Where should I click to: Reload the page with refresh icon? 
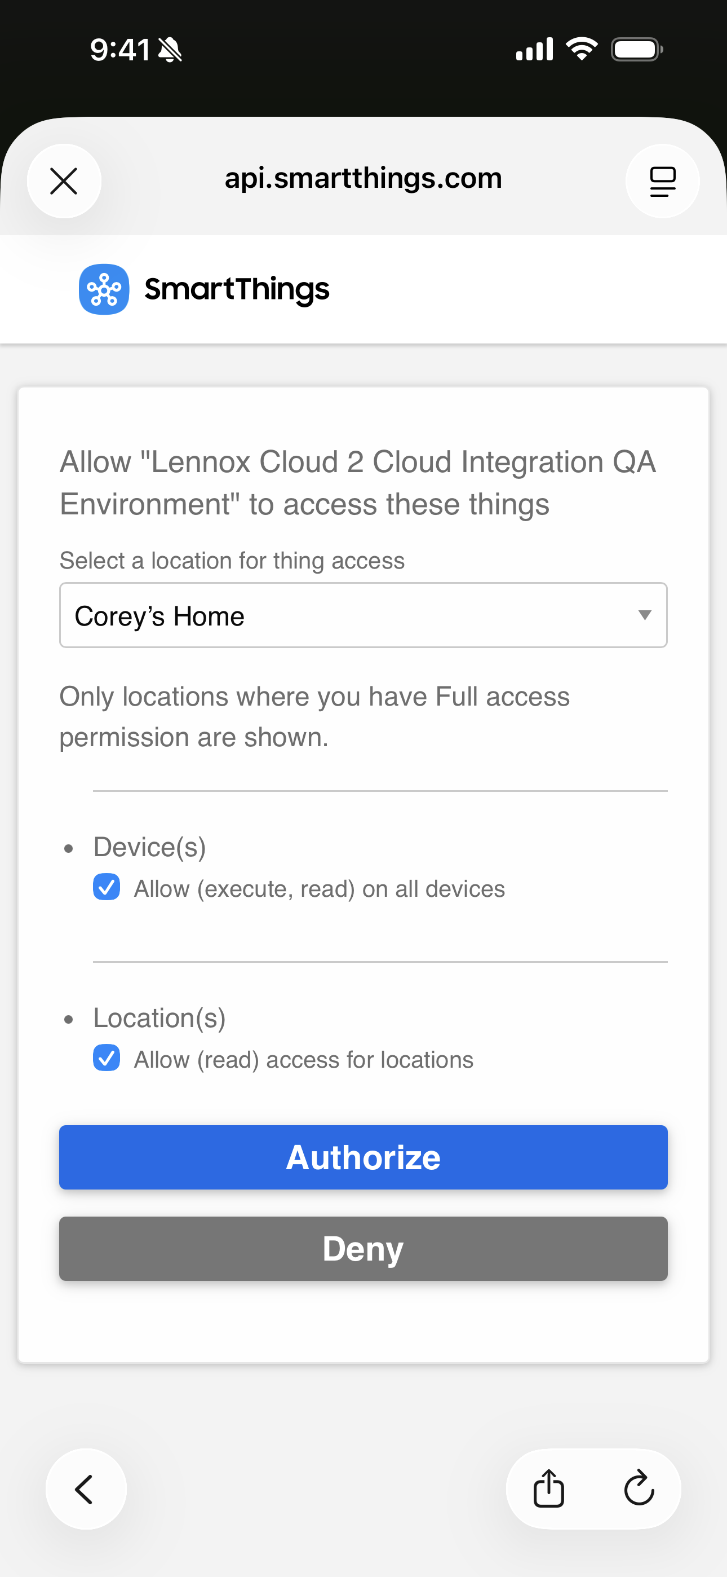click(639, 1489)
